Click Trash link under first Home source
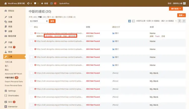This screenshot has height=109, width=189. (x=157, y=36)
